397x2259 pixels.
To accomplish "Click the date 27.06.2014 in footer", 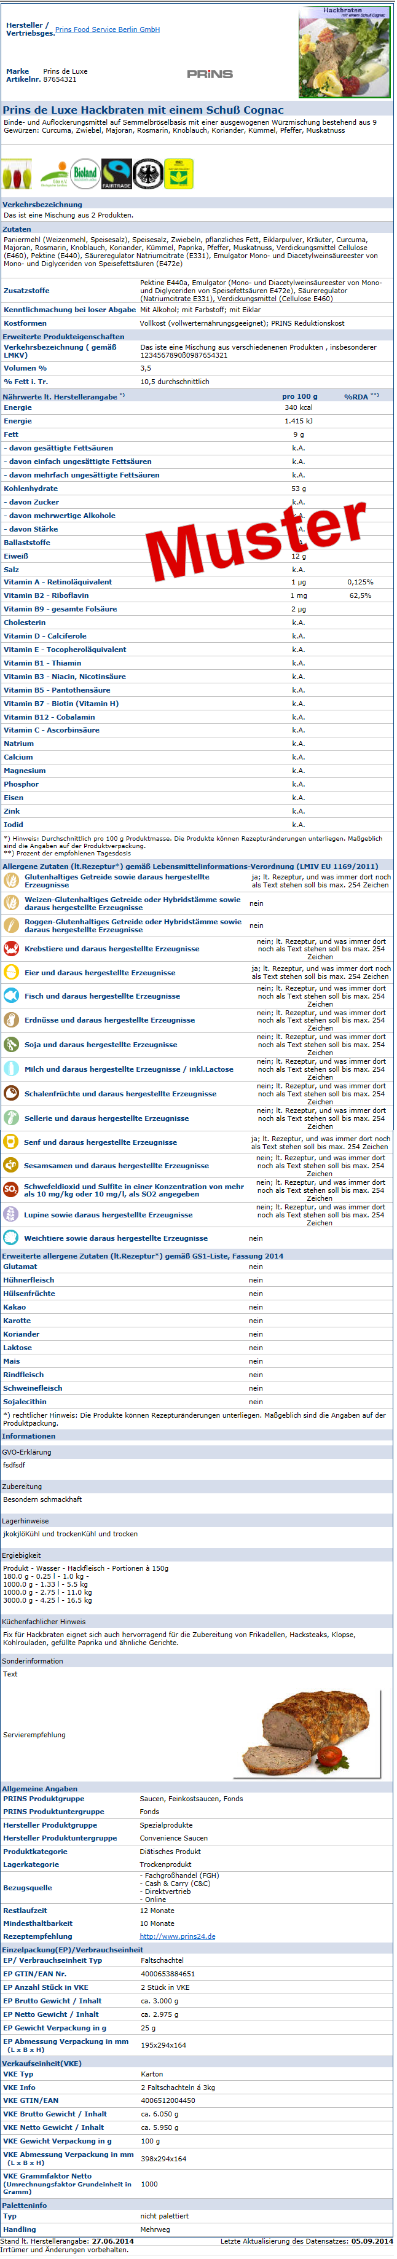I will [x=113, y=2241].
